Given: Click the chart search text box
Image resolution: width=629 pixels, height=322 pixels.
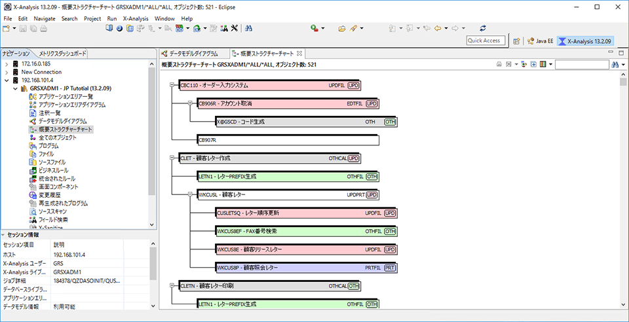Looking at the screenshot, I should coord(582,64).
